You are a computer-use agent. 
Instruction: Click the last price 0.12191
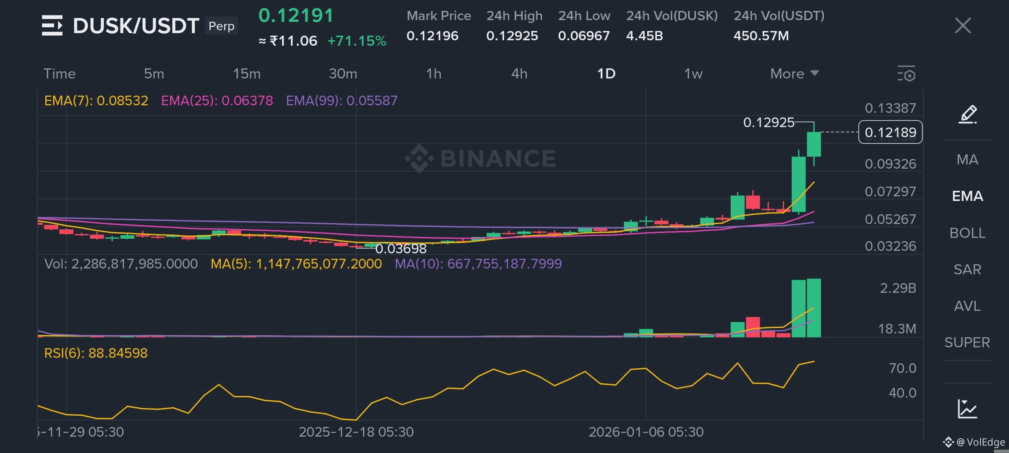click(296, 16)
